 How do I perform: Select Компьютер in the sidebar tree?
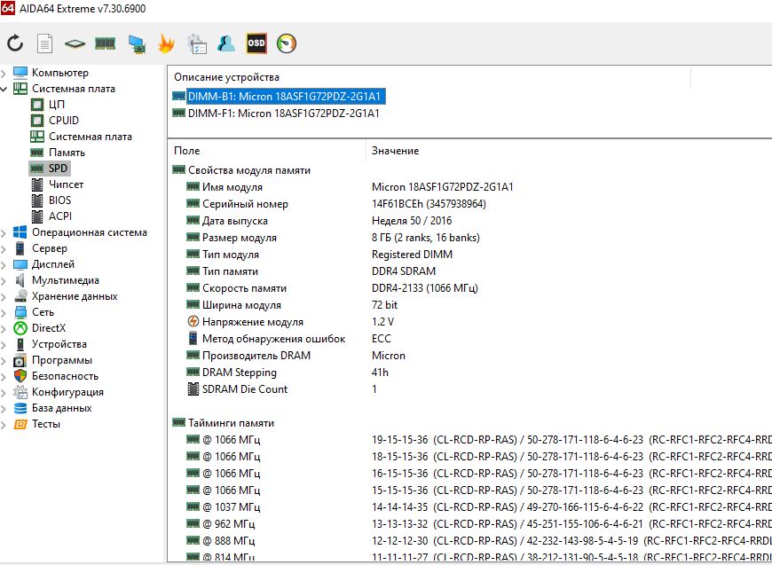point(60,73)
